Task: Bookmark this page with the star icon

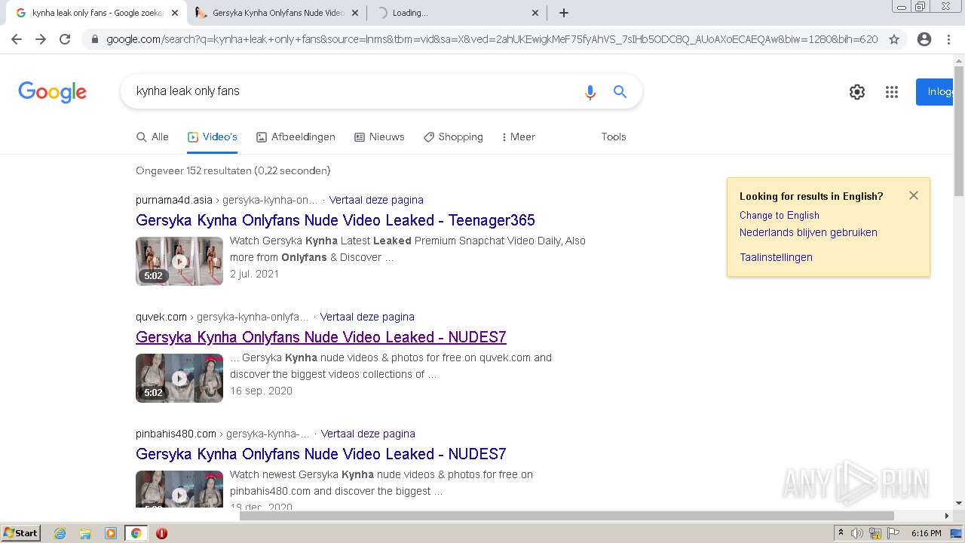Action: 894,39
